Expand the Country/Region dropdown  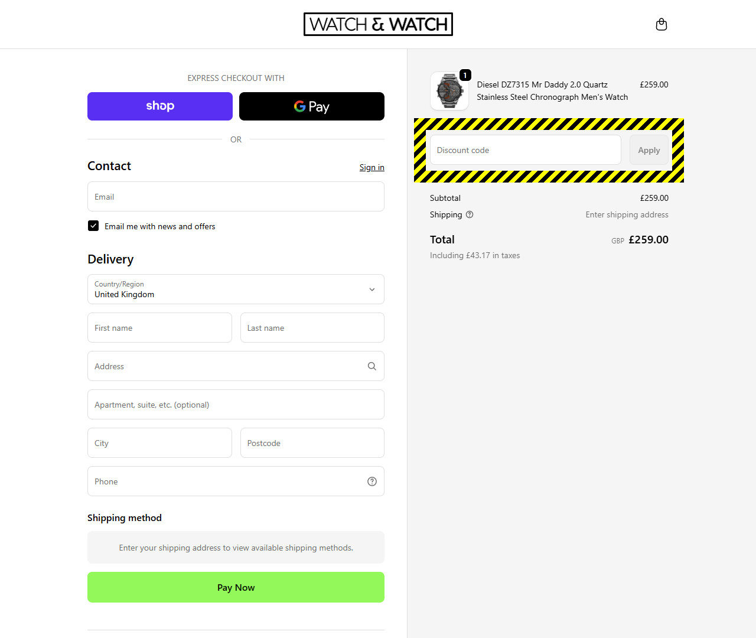(x=236, y=289)
